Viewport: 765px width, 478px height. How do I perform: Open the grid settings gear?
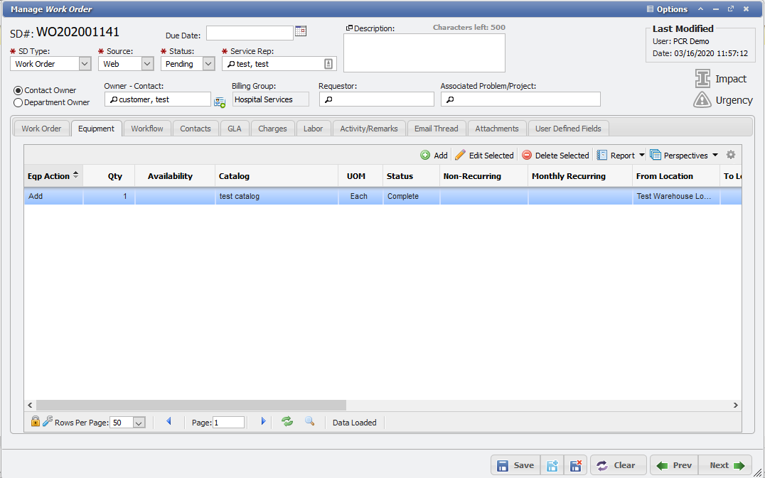pyautogui.click(x=732, y=154)
